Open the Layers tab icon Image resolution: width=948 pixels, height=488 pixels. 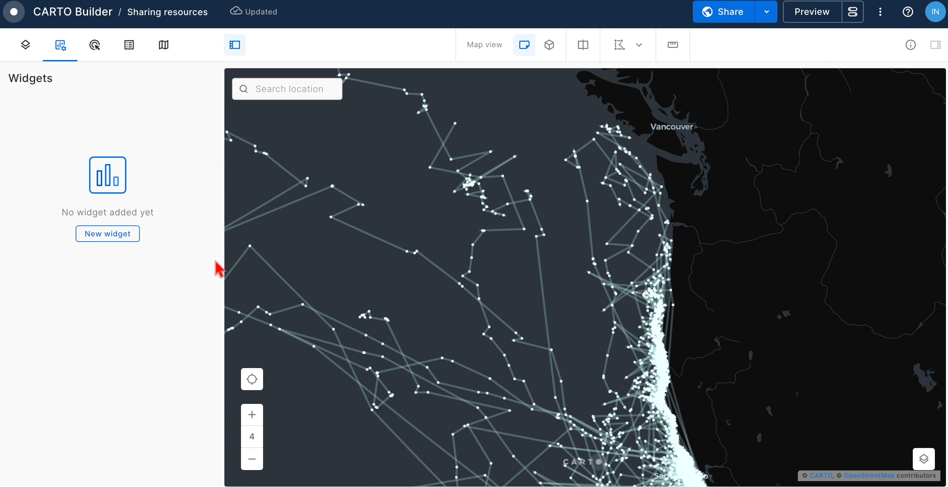coord(26,45)
